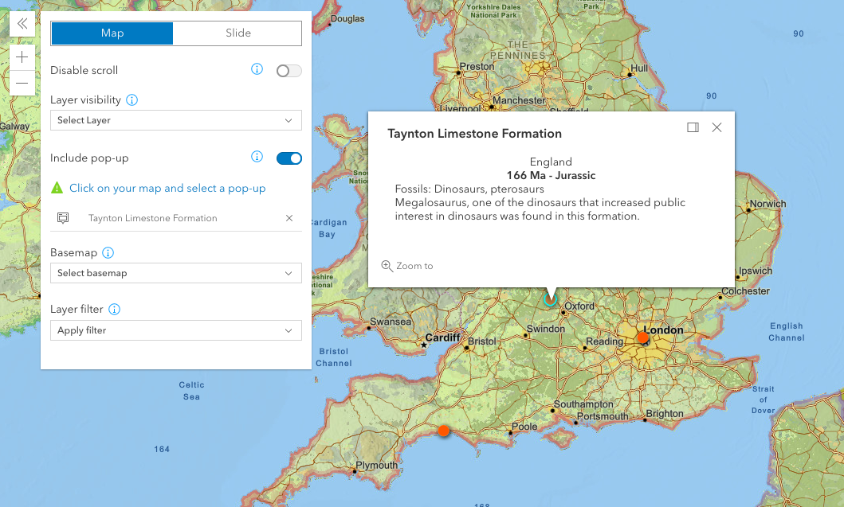844x507 pixels.
Task: Remove Taynton Limestone Formation pop-up selection
Action: (289, 218)
